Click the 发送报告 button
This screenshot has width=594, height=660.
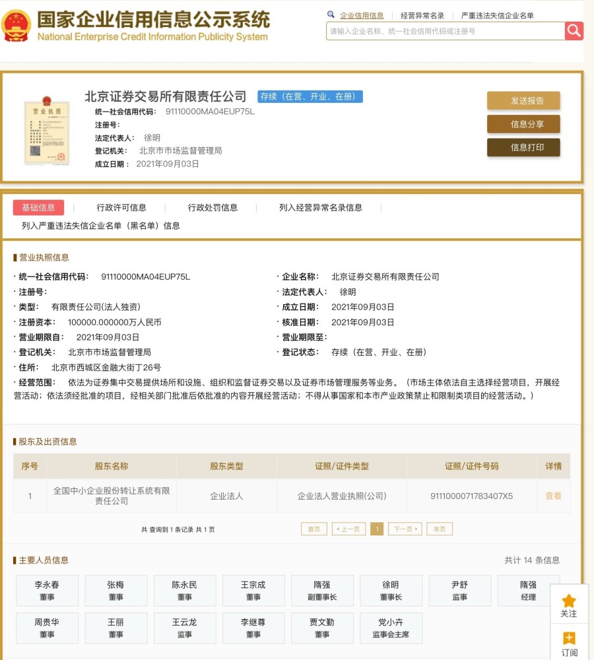pos(523,100)
